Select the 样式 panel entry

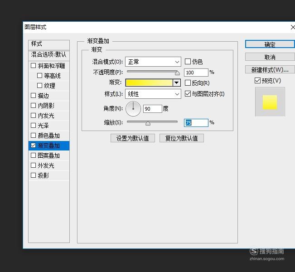(49, 44)
